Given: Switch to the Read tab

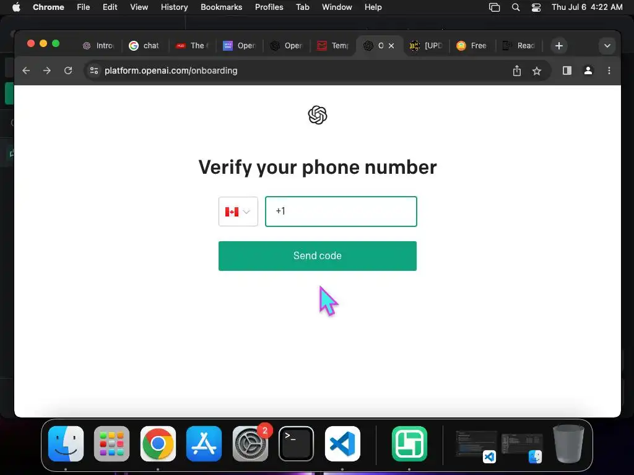Looking at the screenshot, I should [x=519, y=46].
